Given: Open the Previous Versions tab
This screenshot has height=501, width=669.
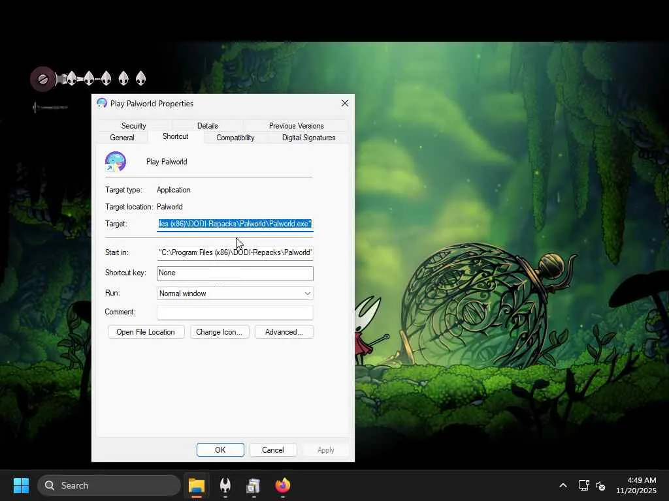Looking at the screenshot, I should click(x=296, y=126).
